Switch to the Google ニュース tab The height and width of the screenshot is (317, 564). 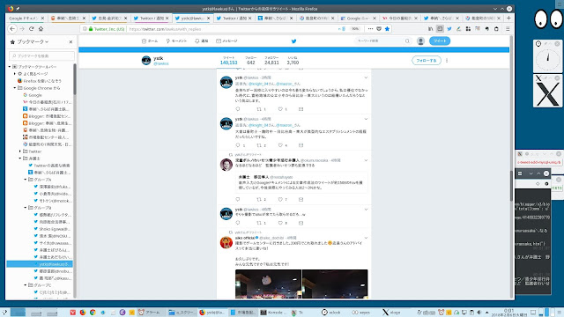point(358,18)
